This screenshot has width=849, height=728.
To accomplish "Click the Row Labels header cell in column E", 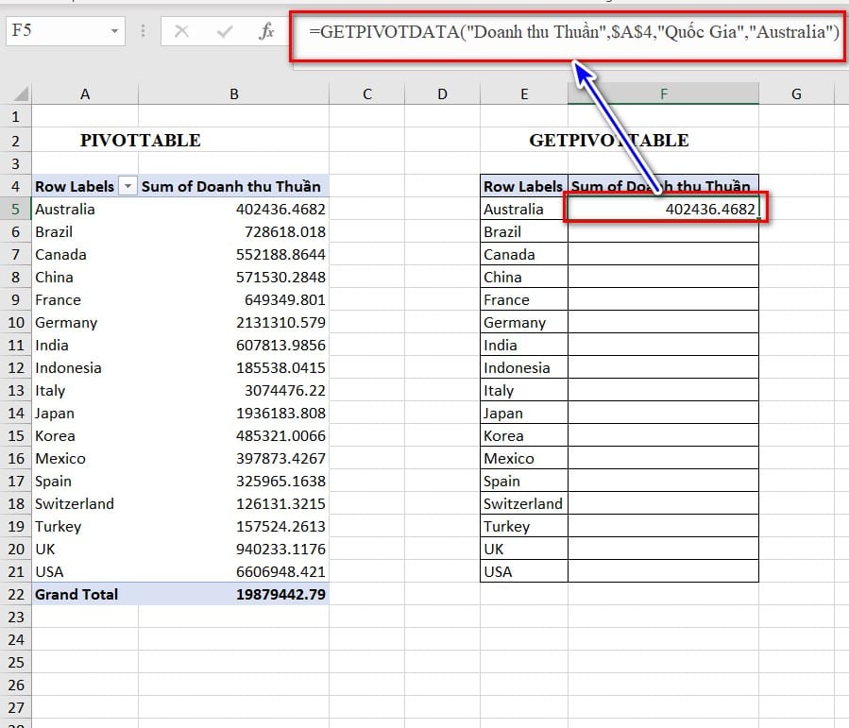I will (x=521, y=186).
